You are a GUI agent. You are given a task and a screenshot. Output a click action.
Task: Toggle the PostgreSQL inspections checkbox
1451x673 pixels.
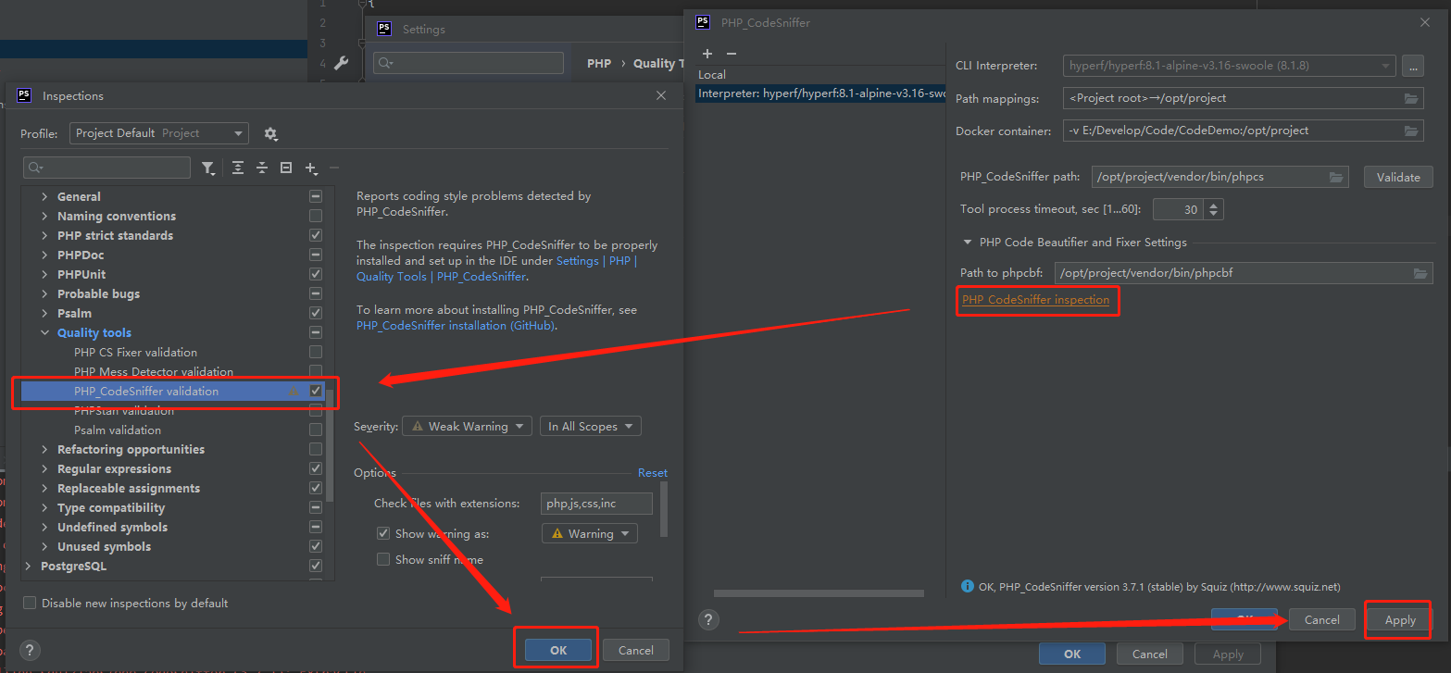click(x=316, y=566)
